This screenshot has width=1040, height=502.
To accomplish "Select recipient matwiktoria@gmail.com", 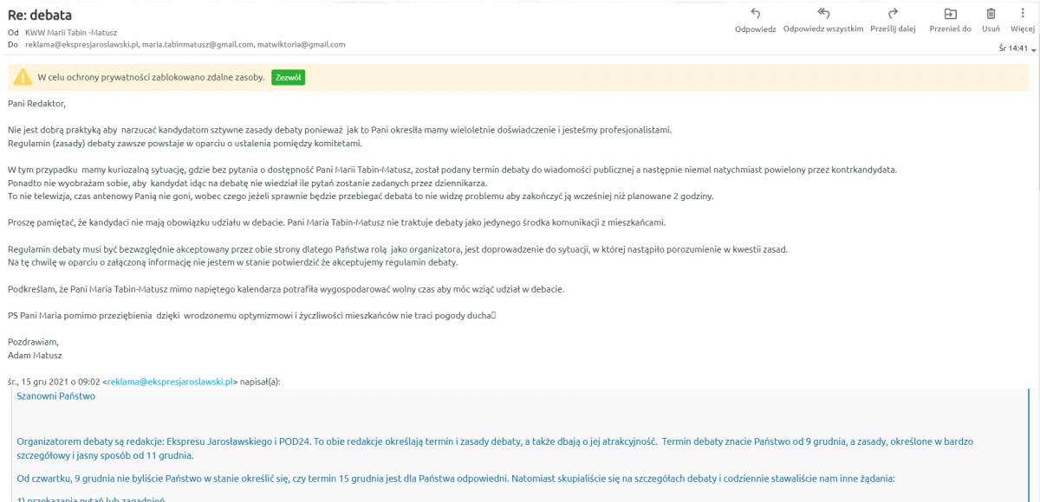I will click(x=302, y=44).
